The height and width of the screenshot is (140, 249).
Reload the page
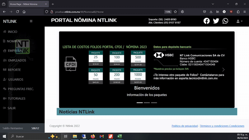pyautogui.click(x=17, y=12)
